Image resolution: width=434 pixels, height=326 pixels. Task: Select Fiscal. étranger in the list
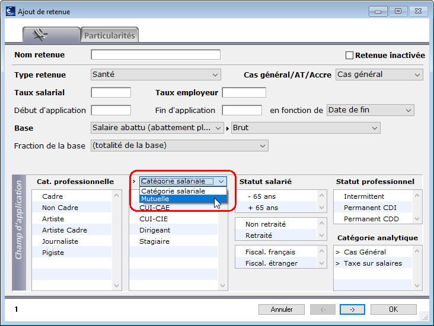pyautogui.click(x=276, y=263)
